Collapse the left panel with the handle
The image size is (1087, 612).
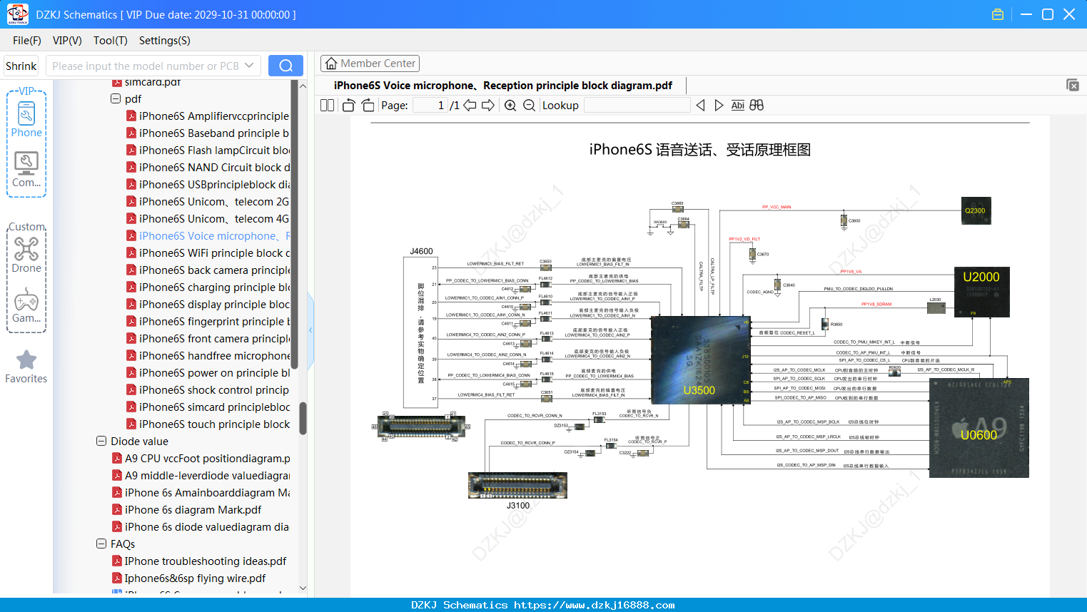(310, 330)
